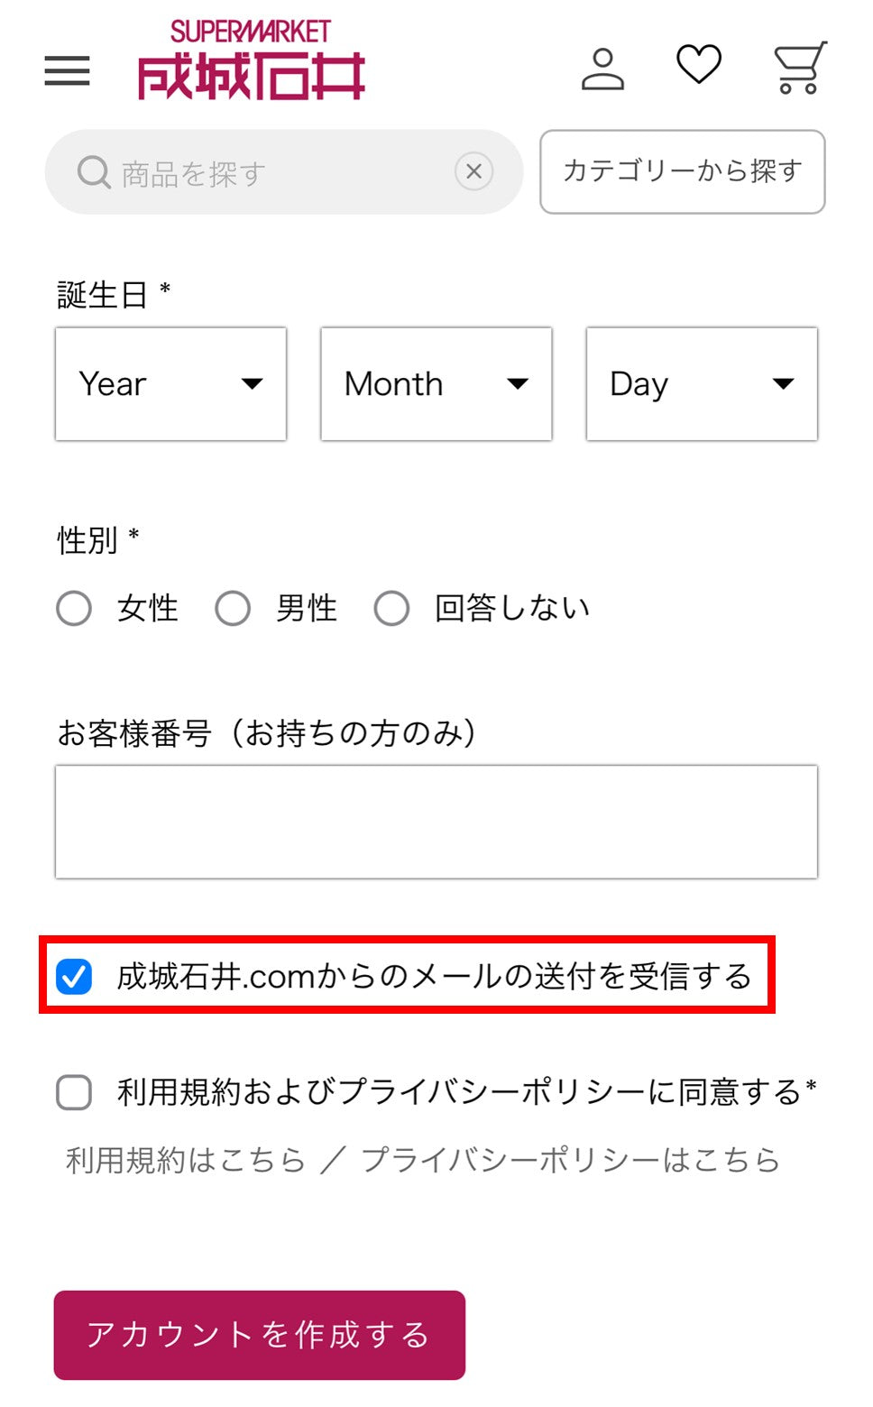Open the favorites heart icon
Screen dimensions: 873x1407
coord(699,65)
